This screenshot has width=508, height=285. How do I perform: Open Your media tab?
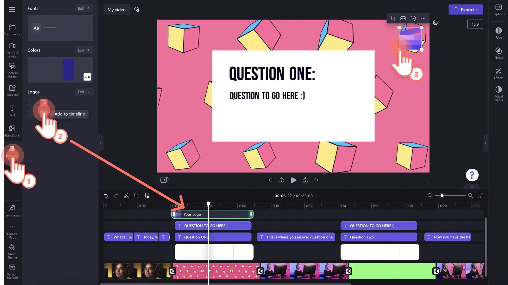tap(12, 30)
